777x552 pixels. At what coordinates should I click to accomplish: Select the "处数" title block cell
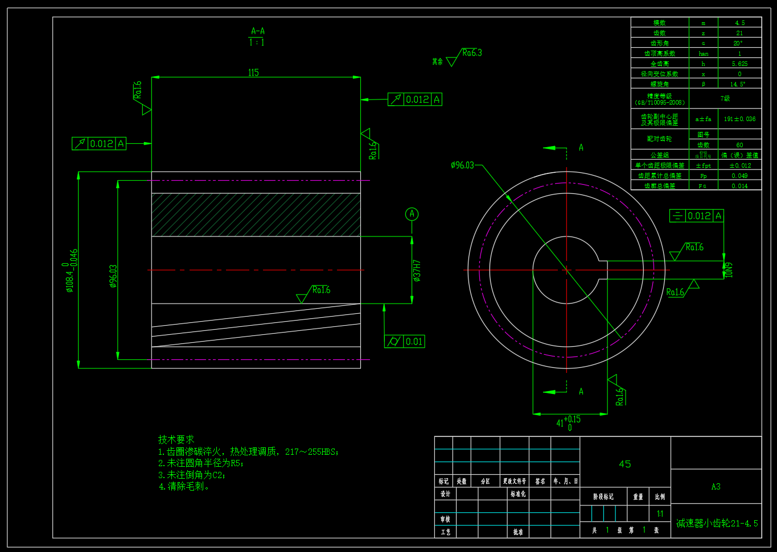[462, 482]
